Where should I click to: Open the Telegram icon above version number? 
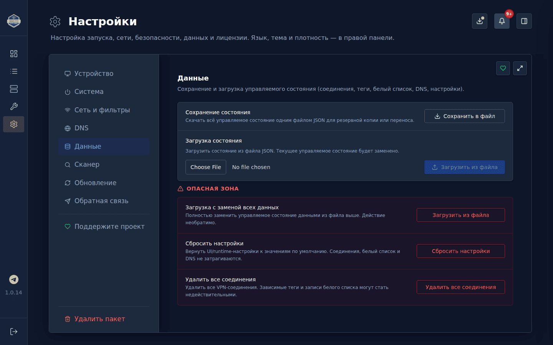point(14,279)
